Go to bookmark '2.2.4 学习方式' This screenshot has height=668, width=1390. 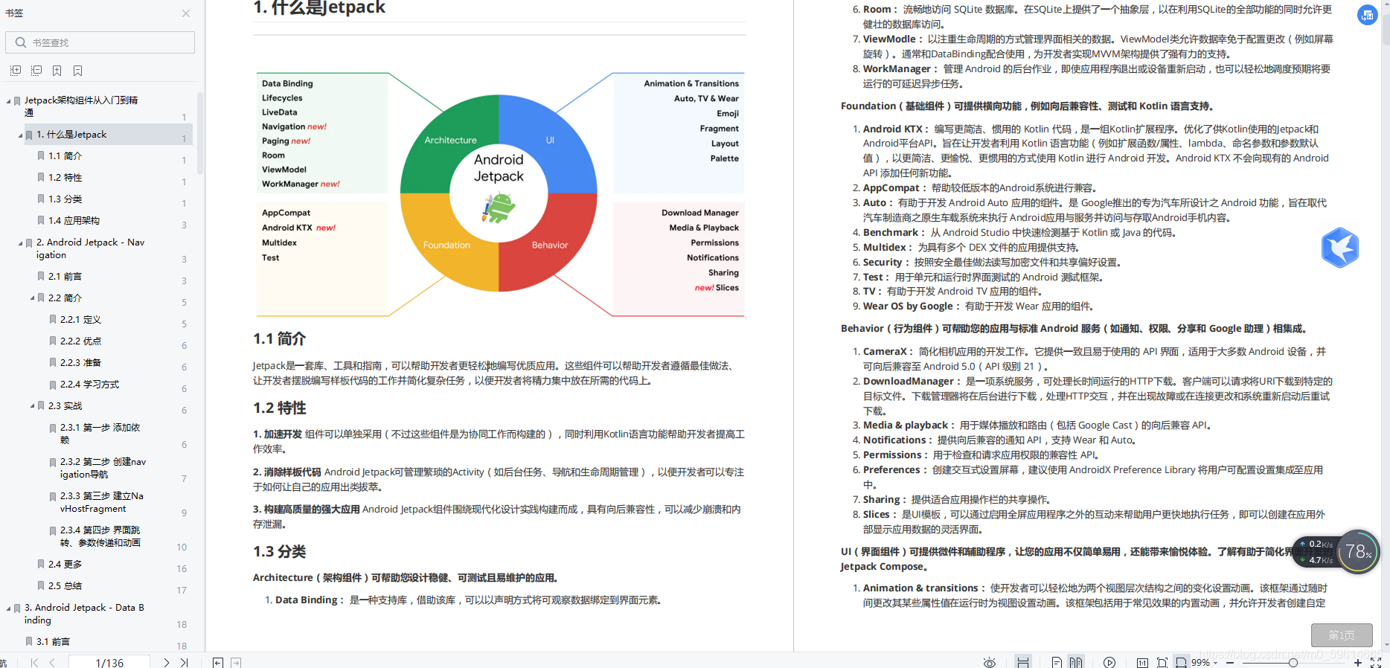89,385
